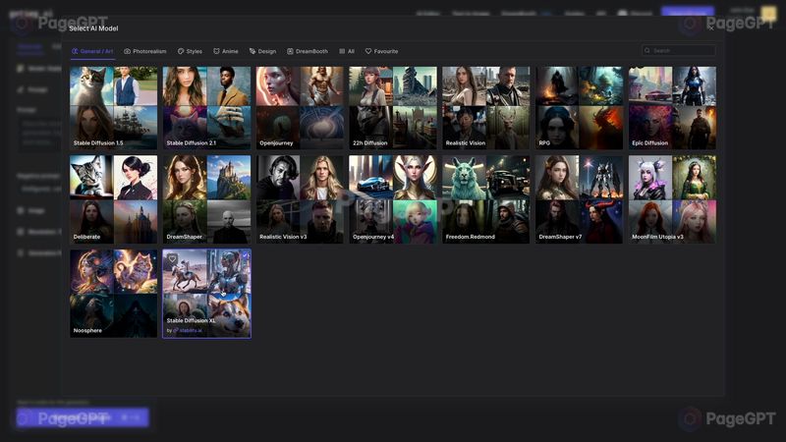This screenshot has width=786, height=442.
Task: Pick the Realistic Vision model
Action: (x=485, y=108)
